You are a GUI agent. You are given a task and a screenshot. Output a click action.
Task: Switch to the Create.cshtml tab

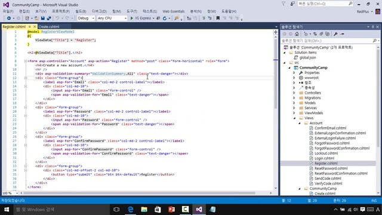(x=49, y=26)
